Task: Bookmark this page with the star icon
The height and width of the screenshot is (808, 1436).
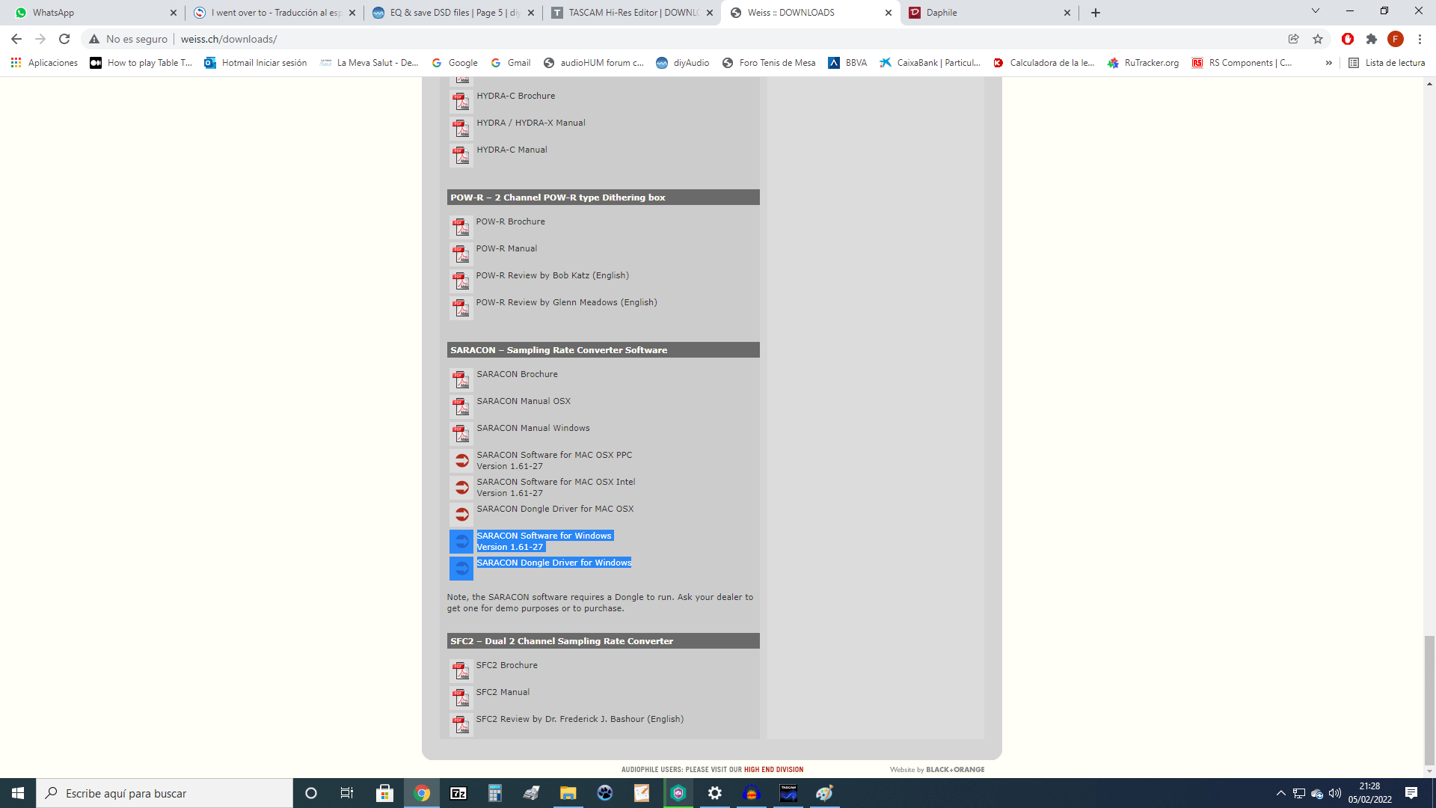Action: tap(1318, 39)
